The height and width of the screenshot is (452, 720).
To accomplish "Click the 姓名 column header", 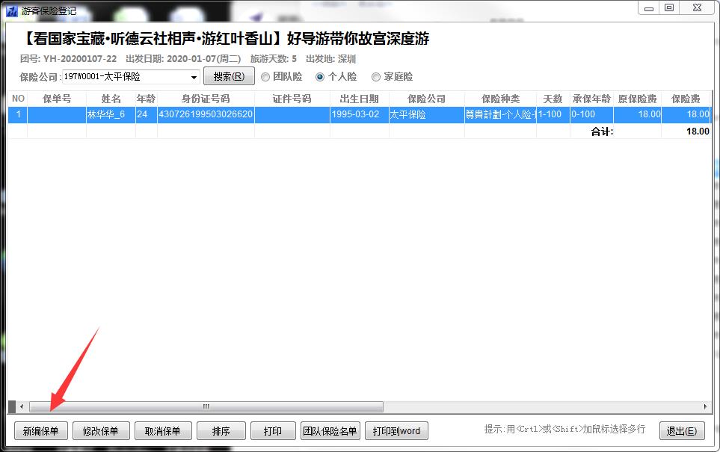I will point(111,99).
